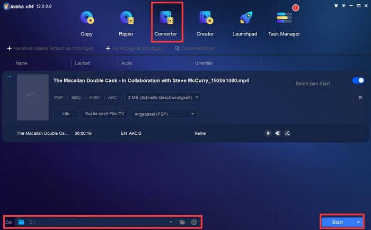
Task: Select the Converter module
Action: [x=165, y=23]
